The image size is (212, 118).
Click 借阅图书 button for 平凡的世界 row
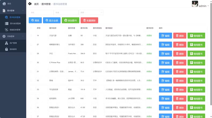click(x=196, y=90)
